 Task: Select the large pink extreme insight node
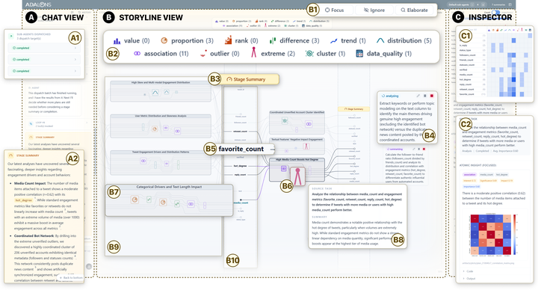pos(298,176)
